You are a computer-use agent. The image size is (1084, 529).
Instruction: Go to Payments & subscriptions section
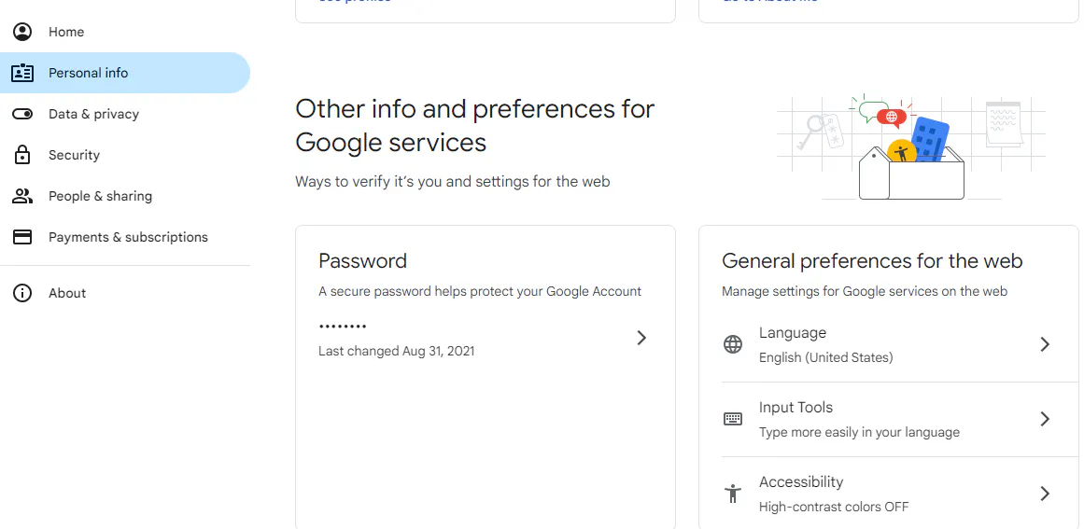(128, 237)
